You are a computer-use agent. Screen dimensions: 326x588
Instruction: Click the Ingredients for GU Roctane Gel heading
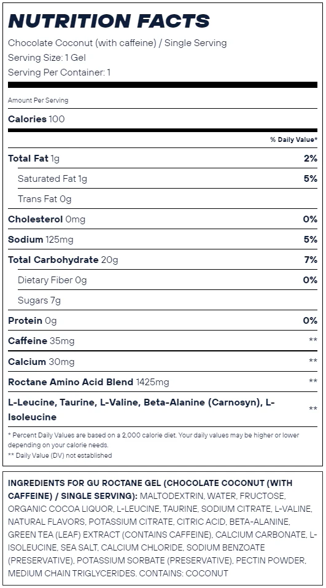coord(150,489)
